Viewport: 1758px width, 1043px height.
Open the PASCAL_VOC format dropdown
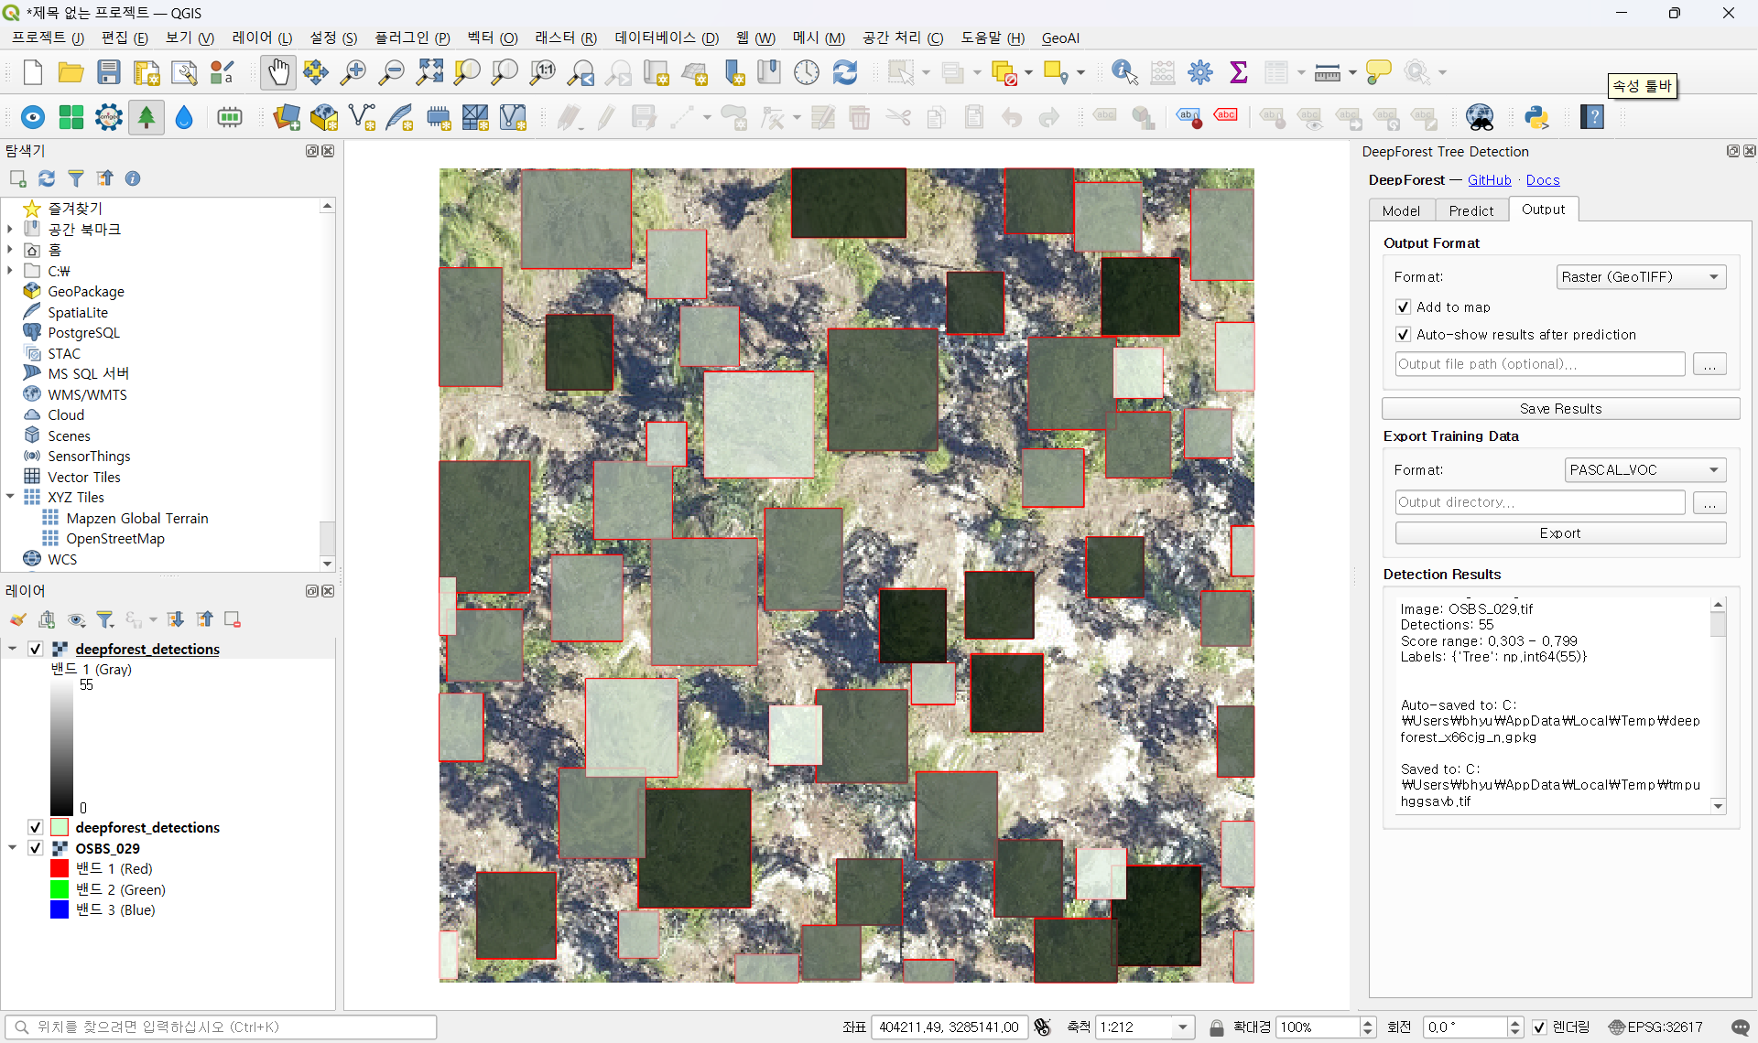pos(1644,470)
